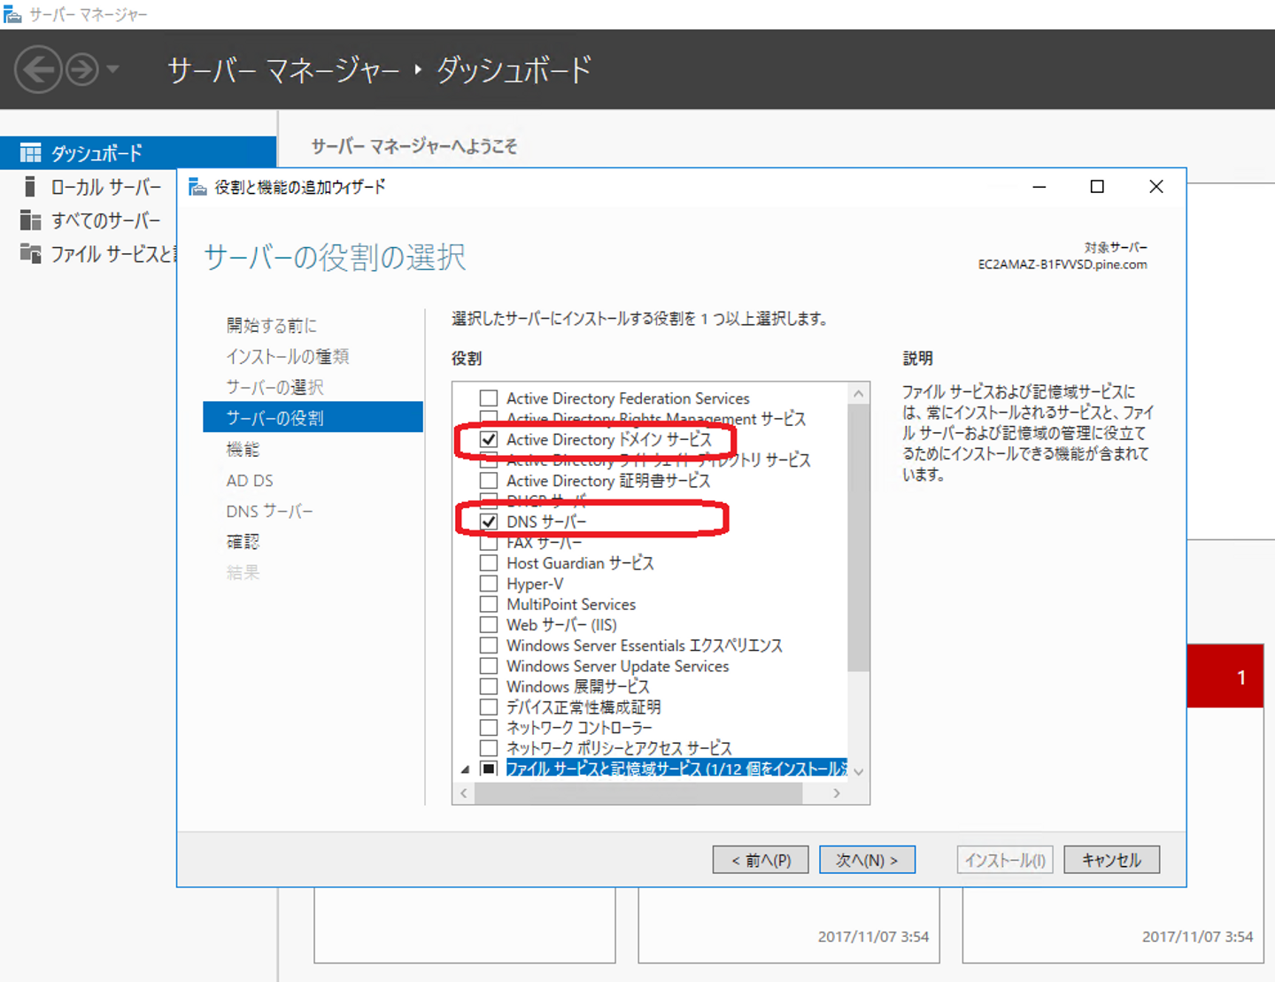Click the ダッシュボード sidebar icon

(31, 153)
